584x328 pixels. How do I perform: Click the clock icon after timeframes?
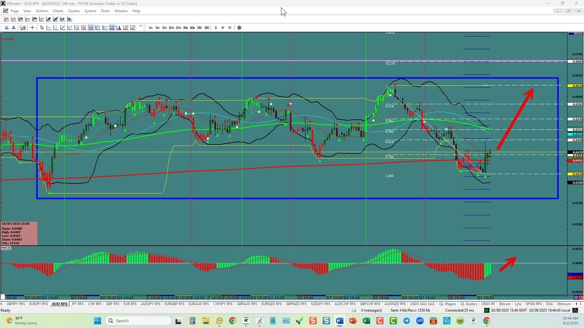pos(239,28)
